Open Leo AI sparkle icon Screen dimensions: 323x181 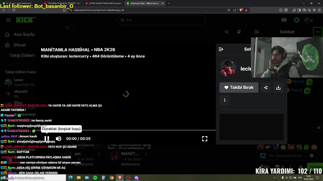pyautogui.click(x=309, y=10)
